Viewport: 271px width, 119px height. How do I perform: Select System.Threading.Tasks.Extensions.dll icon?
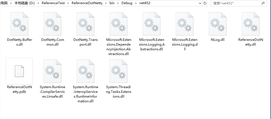pyautogui.click(x=119, y=71)
